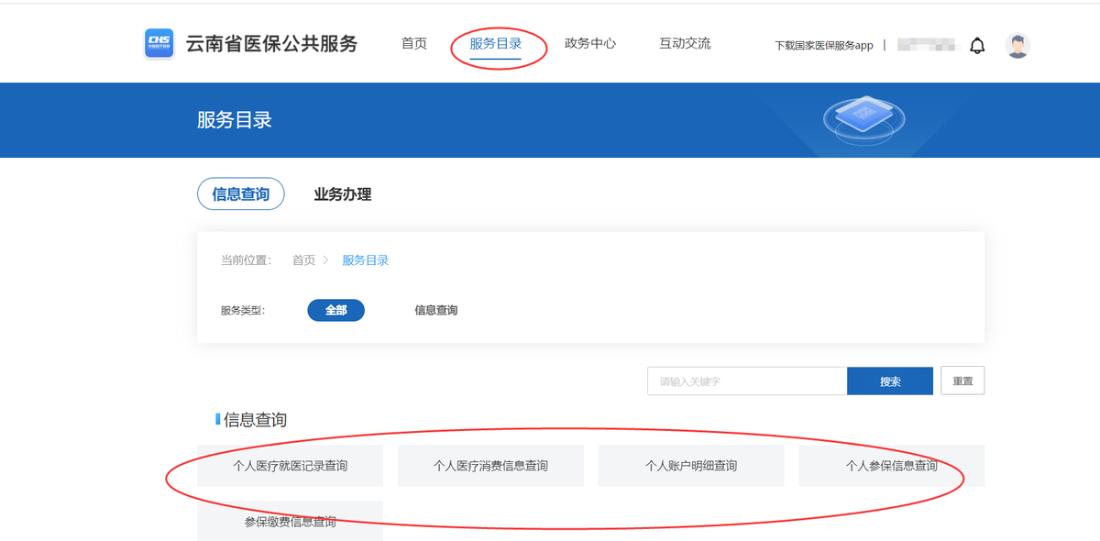1100x541 pixels.
Task: Select the 服务目录 navigation item
Action: [x=499, y=42]
